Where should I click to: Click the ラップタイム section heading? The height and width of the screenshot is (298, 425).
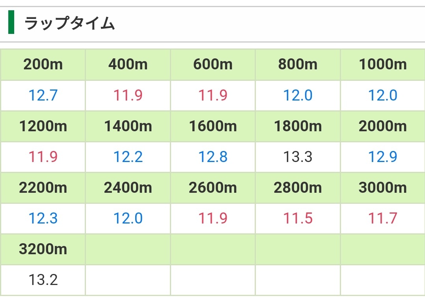69,23
